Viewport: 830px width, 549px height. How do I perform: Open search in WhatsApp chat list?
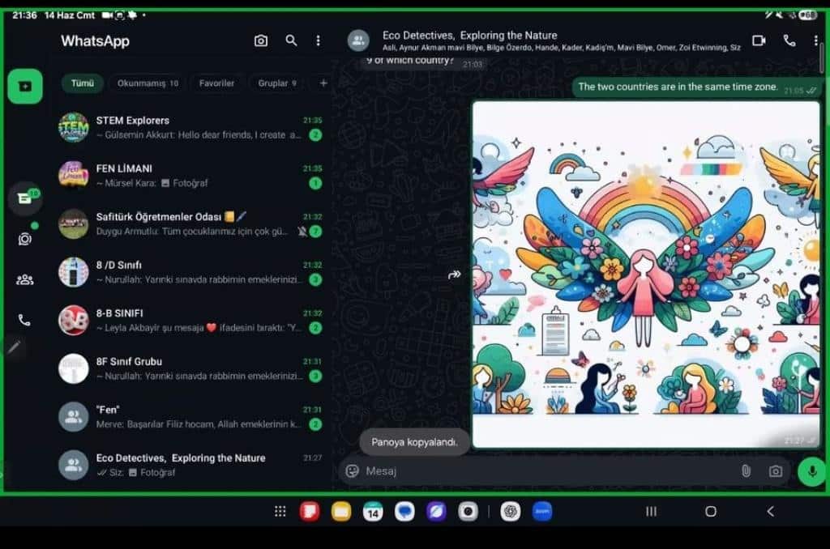tap(291, 40)
